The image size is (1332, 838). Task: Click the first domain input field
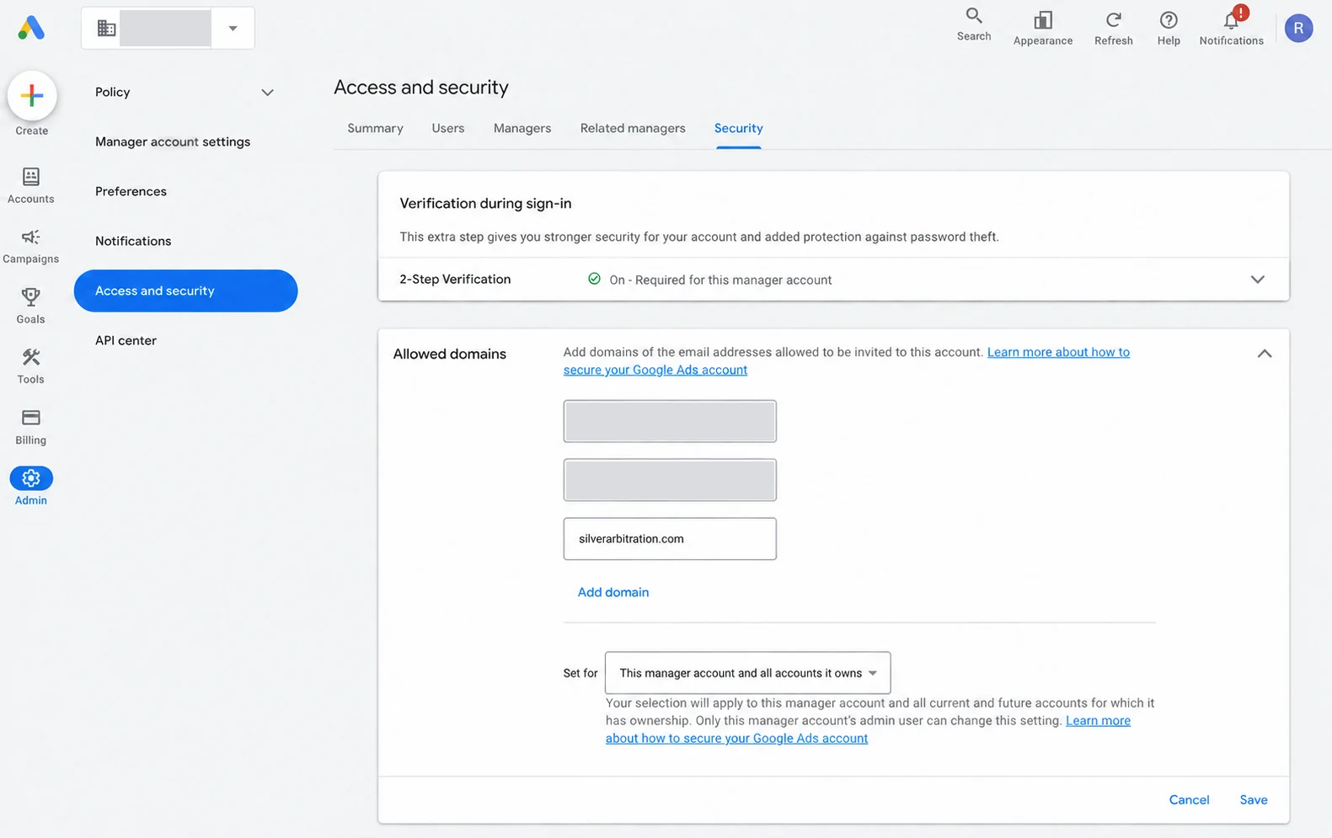point(670,421)
